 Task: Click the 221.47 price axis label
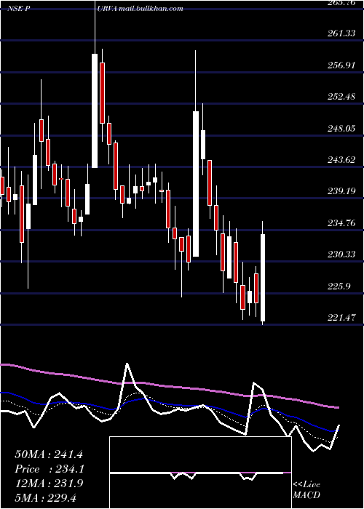341,318
